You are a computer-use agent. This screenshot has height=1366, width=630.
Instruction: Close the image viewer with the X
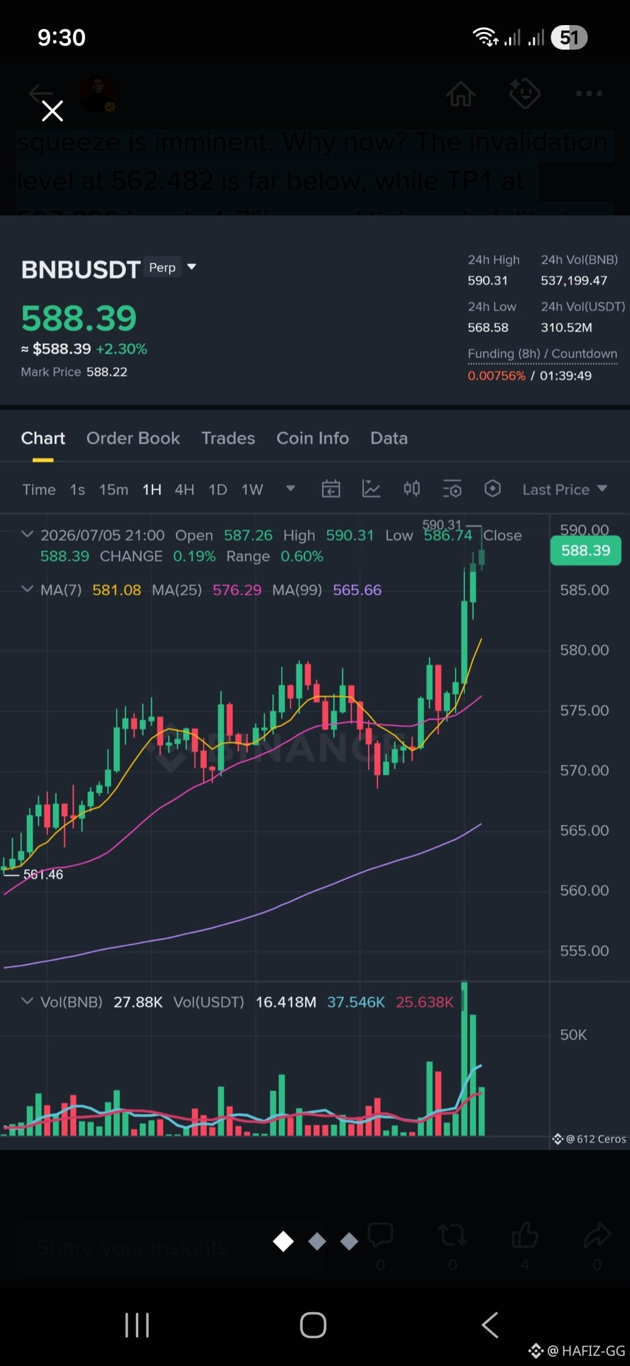(x=52, y=110)
